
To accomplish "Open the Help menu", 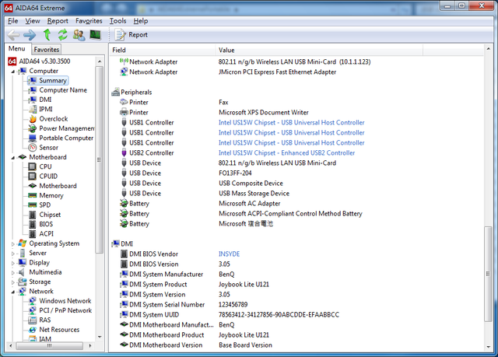I will (x=140, y=21).
